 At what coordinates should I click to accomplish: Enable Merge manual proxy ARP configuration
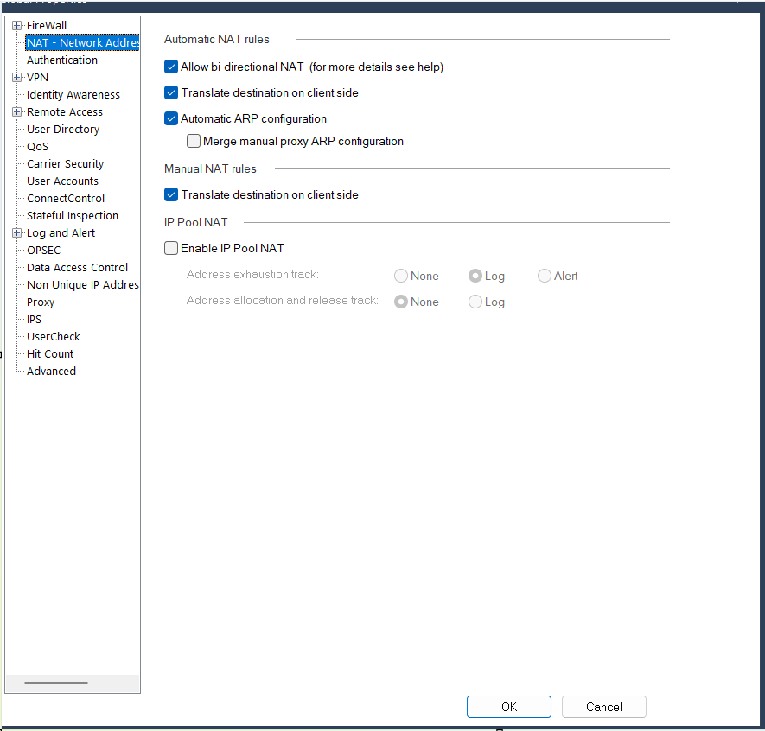pos(194,141)
